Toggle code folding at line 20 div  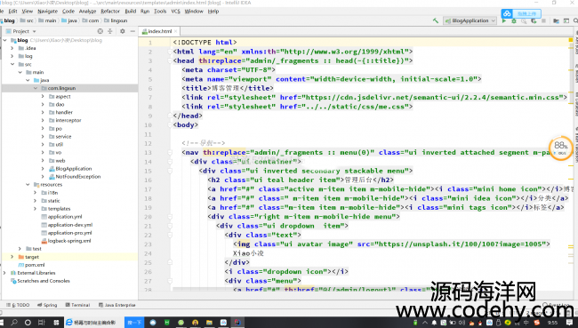click(170, 217)
